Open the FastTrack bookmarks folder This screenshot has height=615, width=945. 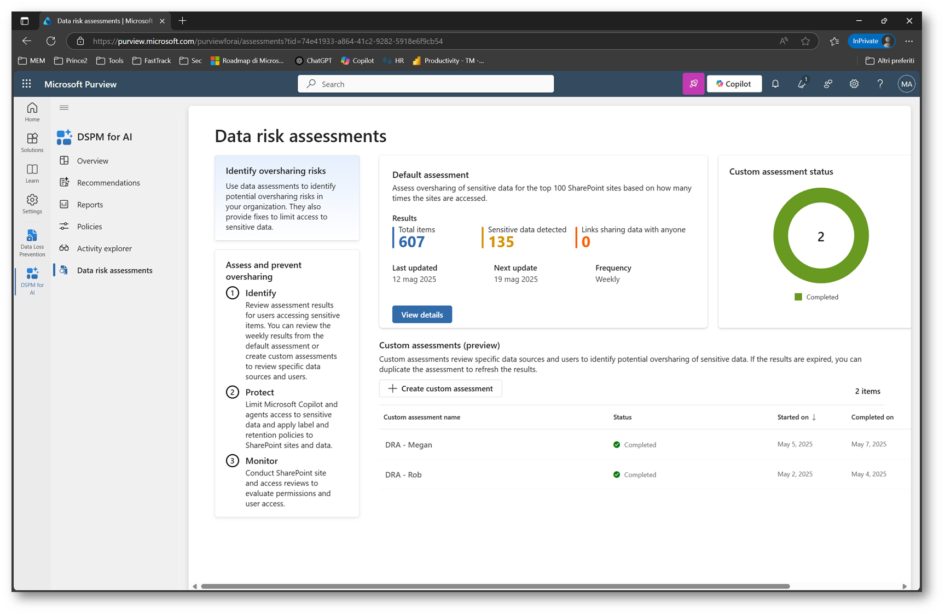point(152,61)
